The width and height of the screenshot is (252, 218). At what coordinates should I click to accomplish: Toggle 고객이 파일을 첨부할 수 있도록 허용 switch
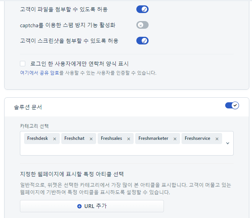click(142, 9)
